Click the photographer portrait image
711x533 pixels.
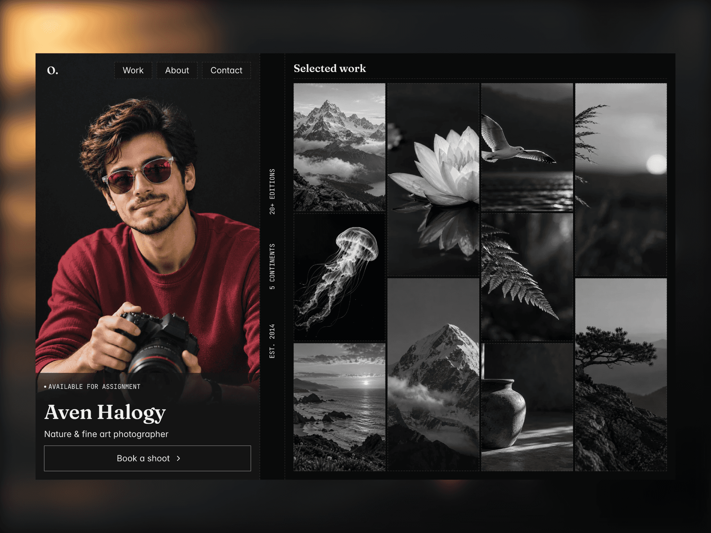(x=148, y=229)
